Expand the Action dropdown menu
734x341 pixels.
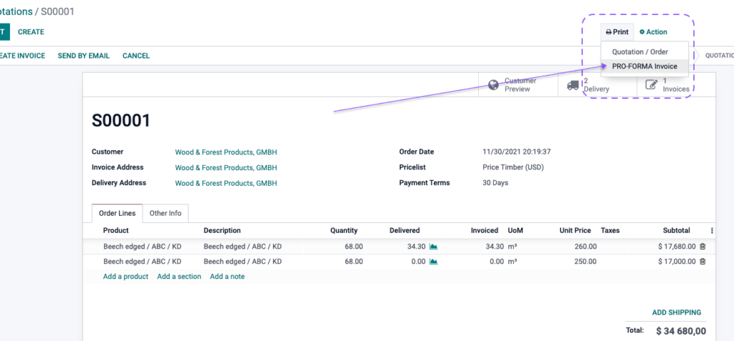(x=654, y=32)
